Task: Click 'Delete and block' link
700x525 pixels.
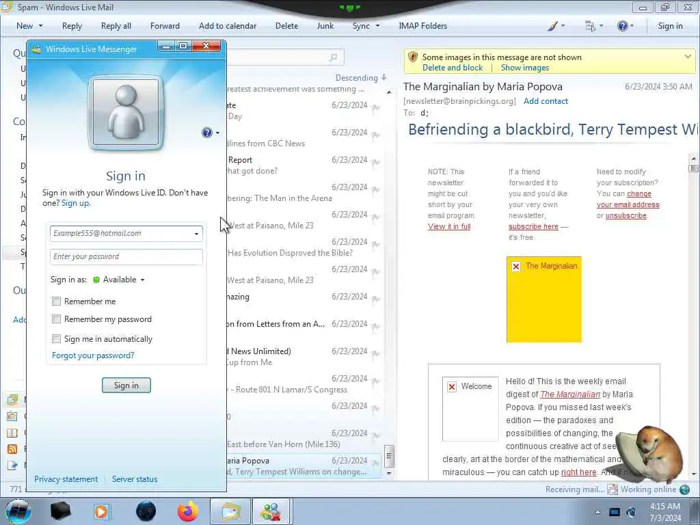Action: click(x=453, y=68)
